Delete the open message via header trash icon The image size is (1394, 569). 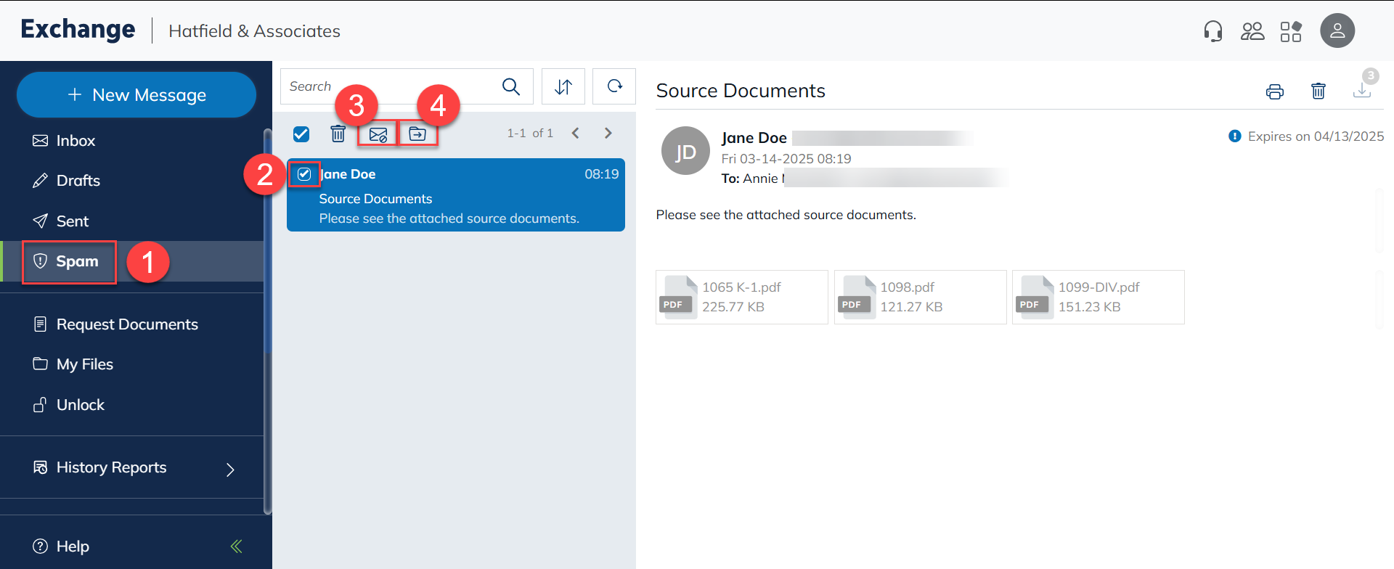tap(1318, 91)
